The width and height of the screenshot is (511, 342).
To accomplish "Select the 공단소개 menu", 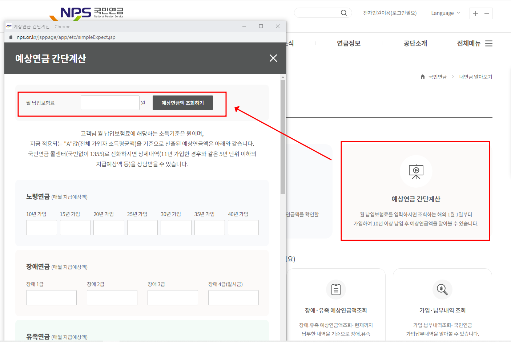I will click(x=415, y=43).
